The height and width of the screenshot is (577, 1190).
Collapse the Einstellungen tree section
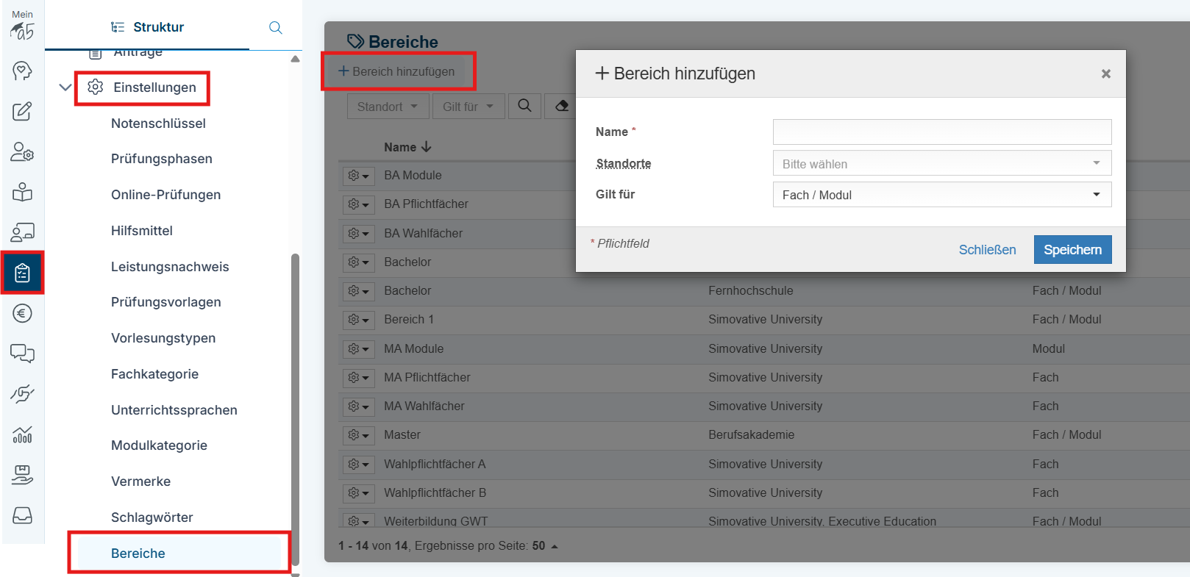[x=65, y=87]
